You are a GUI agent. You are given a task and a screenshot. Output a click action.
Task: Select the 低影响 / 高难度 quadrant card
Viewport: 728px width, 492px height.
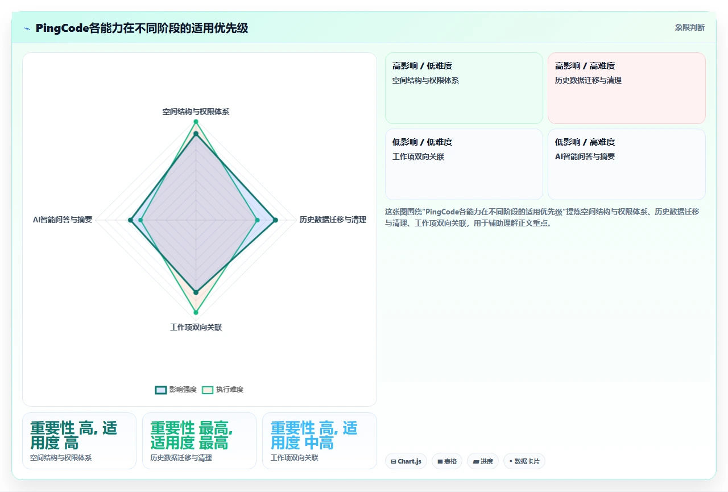click(x=627, y=164)
